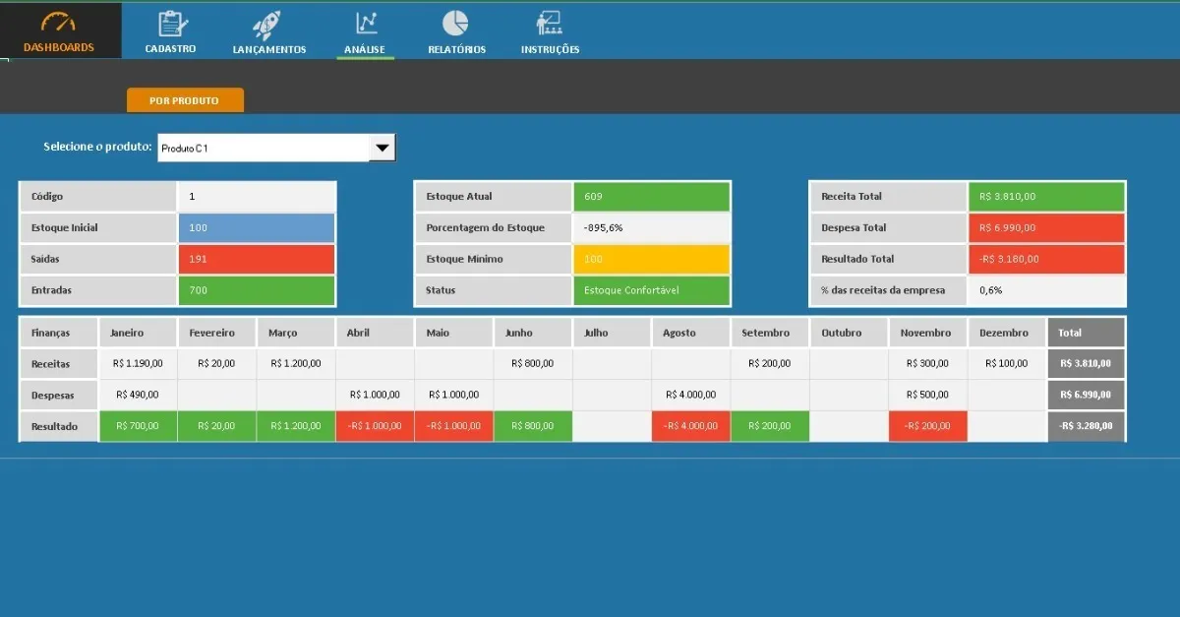
Task: Select Agosto despesas cell R$ 4.000,00
Action: coord(690,395)
